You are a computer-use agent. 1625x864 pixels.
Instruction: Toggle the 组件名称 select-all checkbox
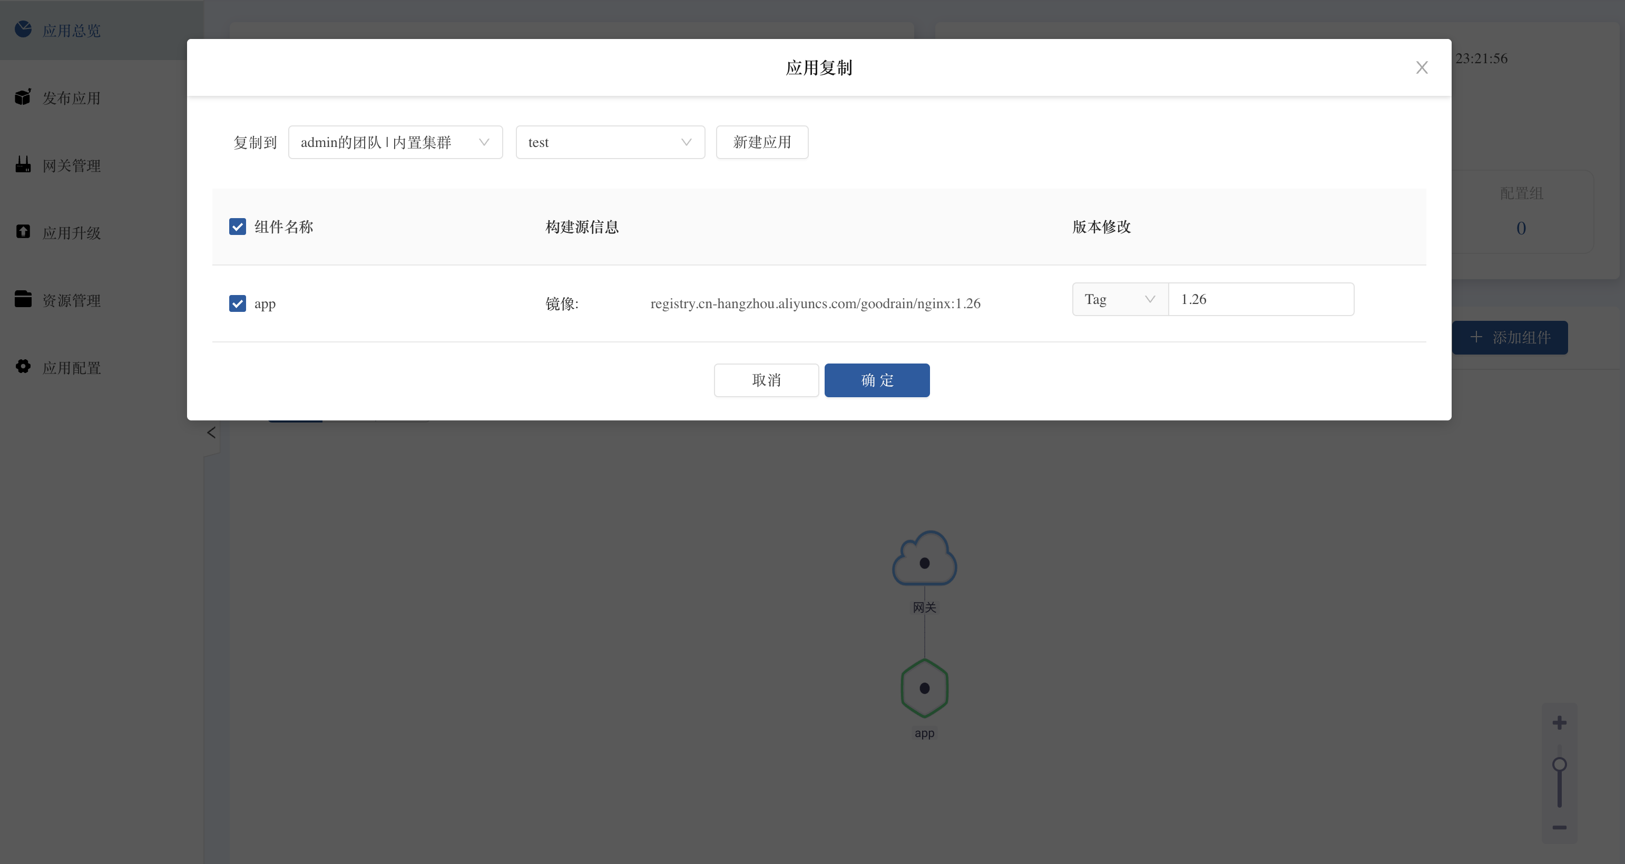238,227
